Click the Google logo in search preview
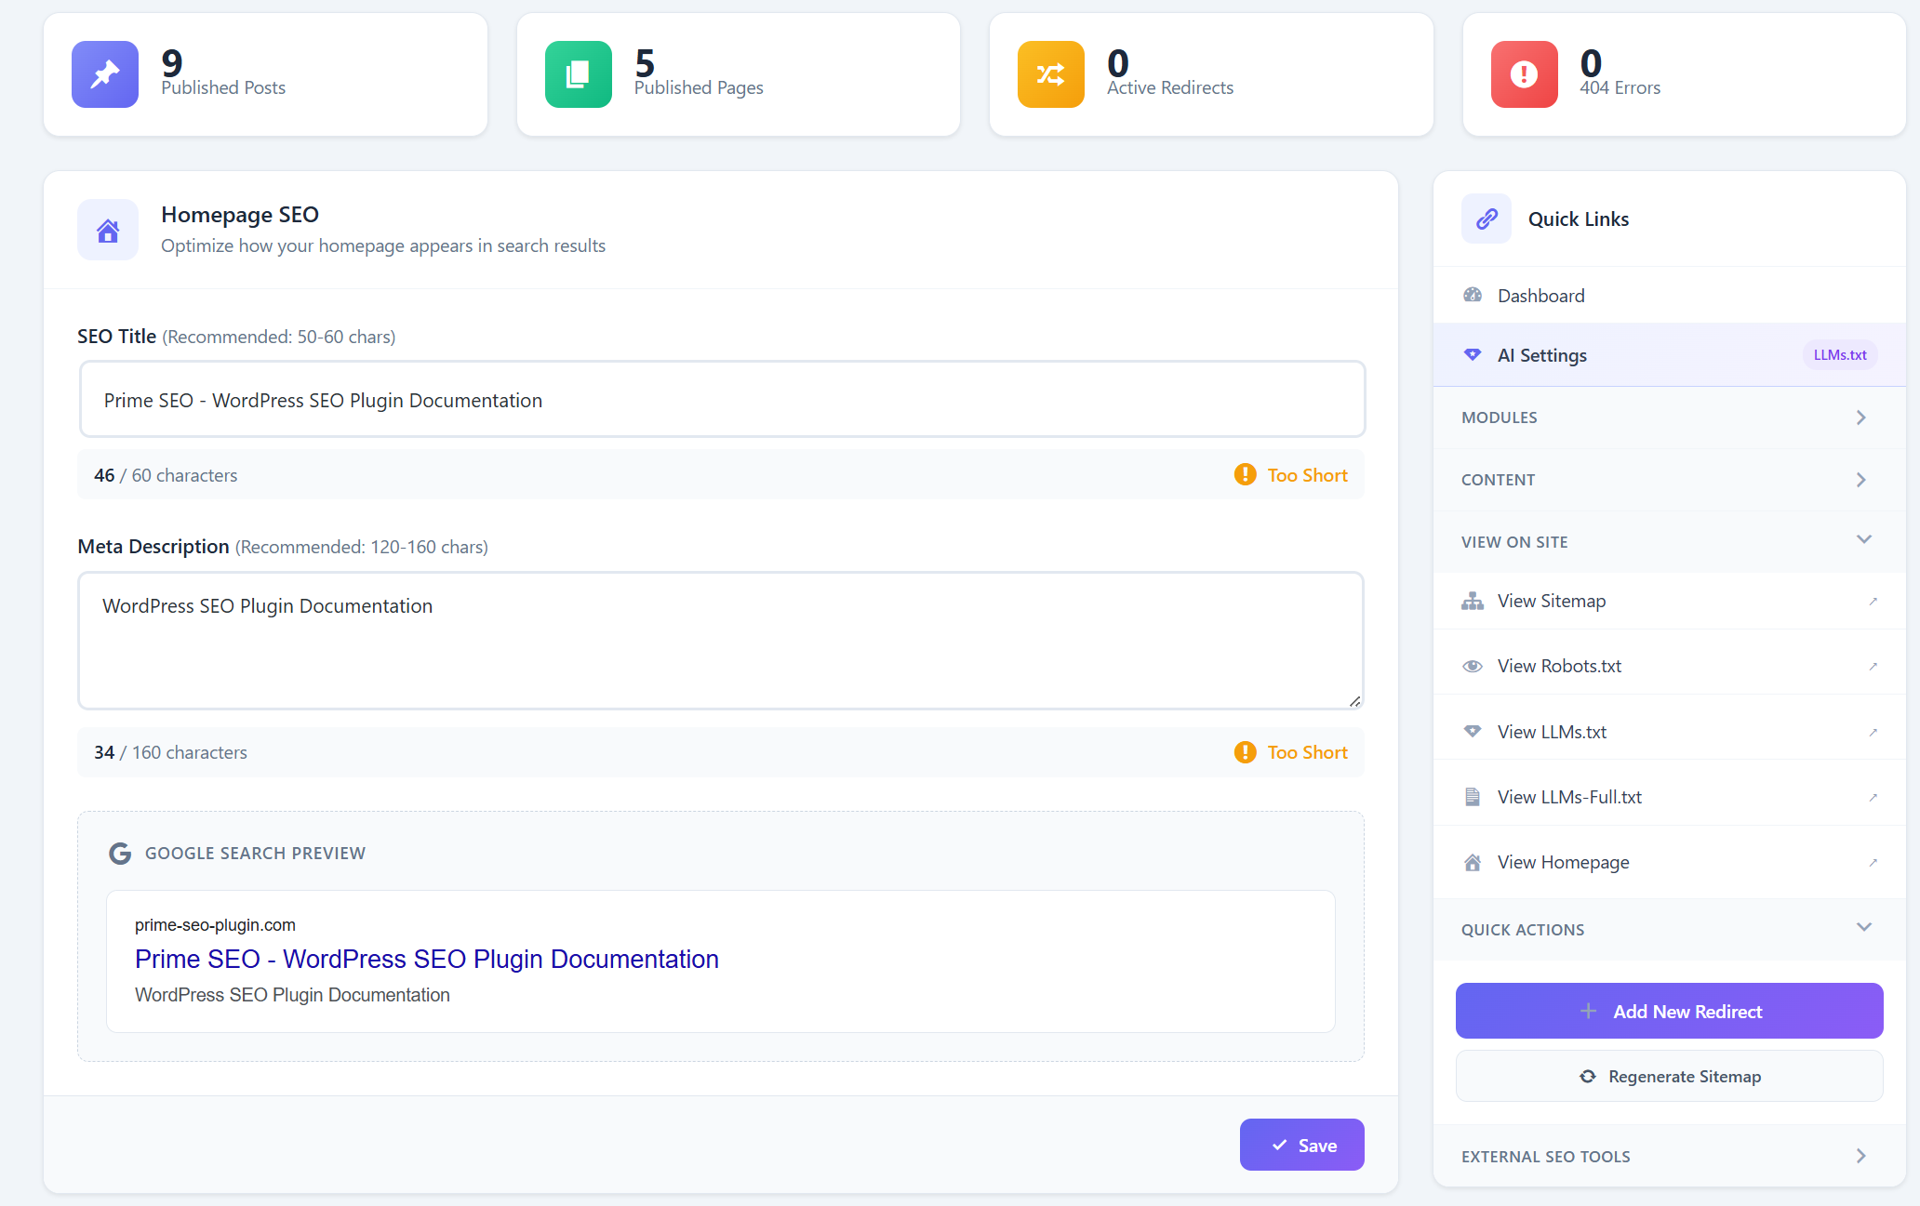This screenshot has width=1920, height=1206. [x=120, y=853]
